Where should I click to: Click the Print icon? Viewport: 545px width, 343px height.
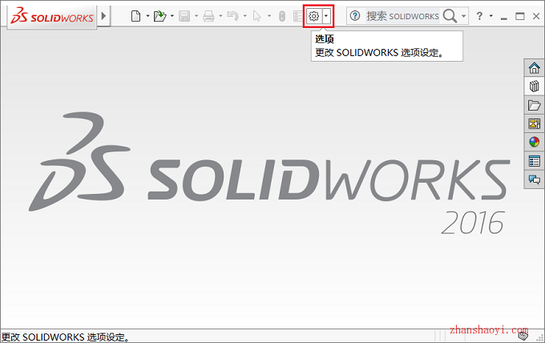(x=208, y=16)
